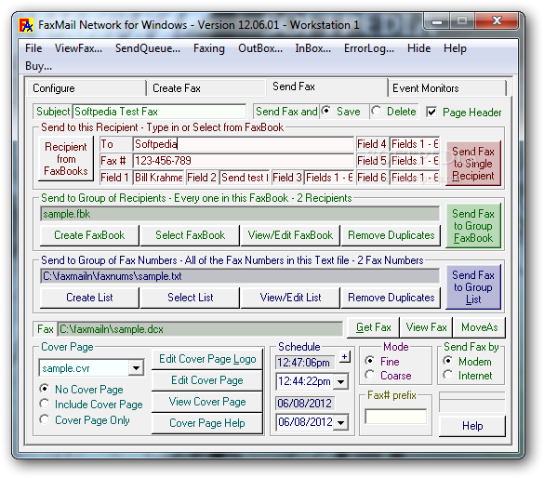544x478 pixels.
Task: Click Send Fax to Single Recipient
Action: click(473, 164)
